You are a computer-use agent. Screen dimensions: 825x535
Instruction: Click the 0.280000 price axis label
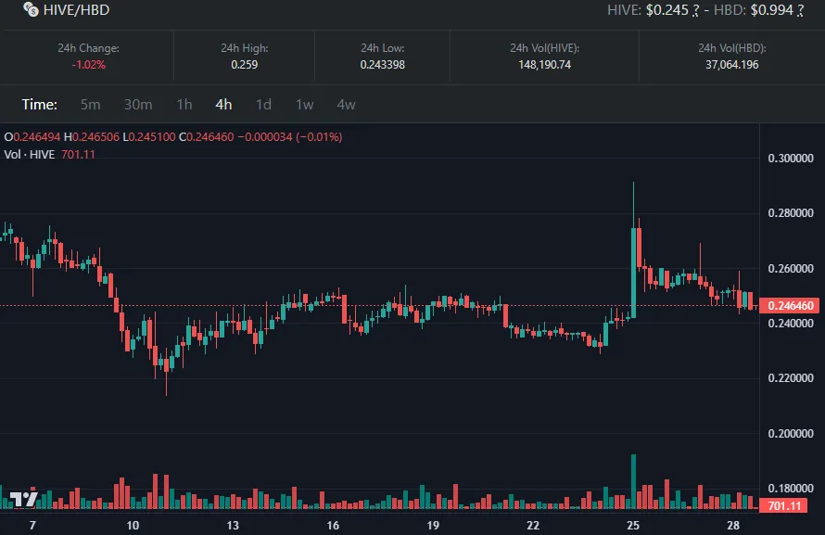[x=791, y=213]
